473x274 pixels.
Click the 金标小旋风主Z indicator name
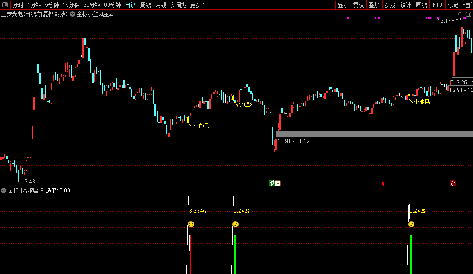[x=95, y=14]
